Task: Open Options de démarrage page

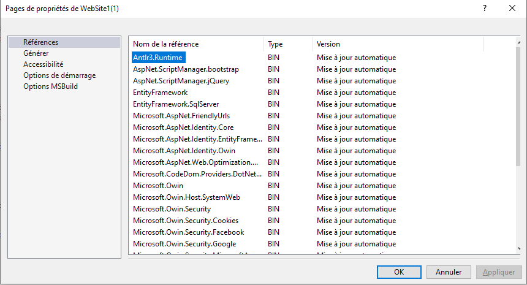Action: click(59, 75)
